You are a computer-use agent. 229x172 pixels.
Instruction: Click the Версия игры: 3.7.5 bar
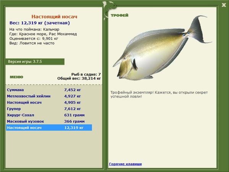coord(35,62)
